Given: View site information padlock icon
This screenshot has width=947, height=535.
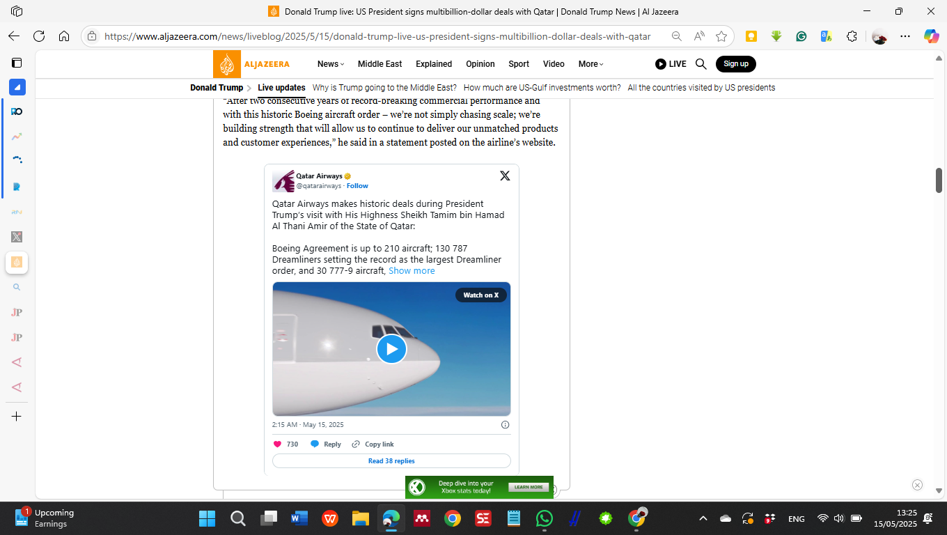Looking at the screenshot, I should 92,36.
